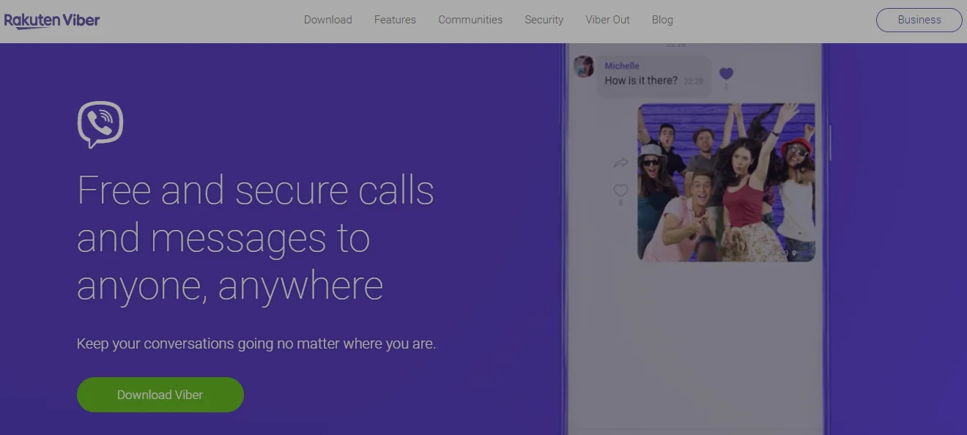
Task: Go to the Features page
Action: (395, 20)
